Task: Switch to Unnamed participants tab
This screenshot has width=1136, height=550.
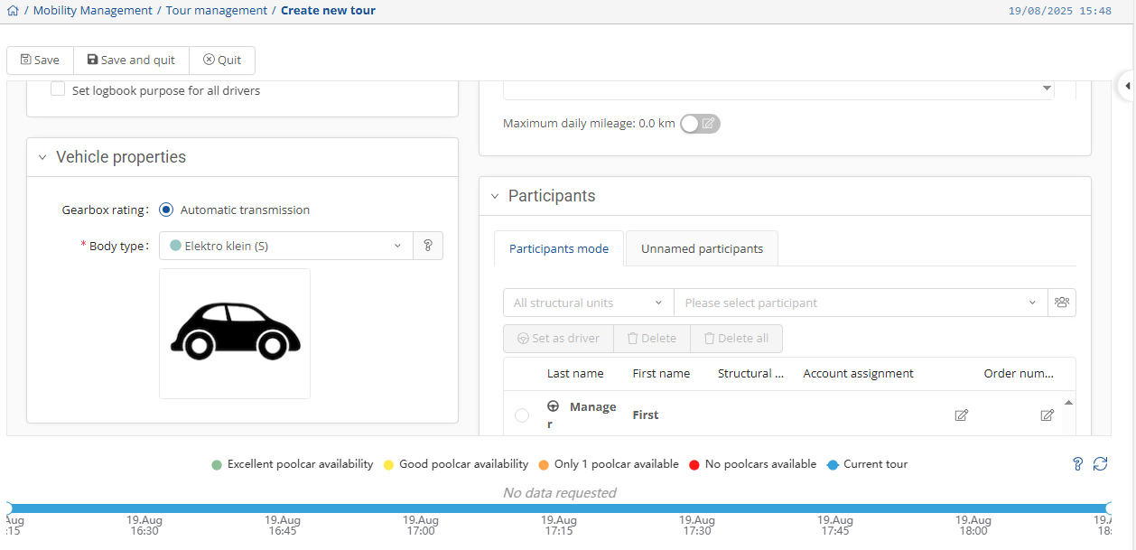Action: click(x=702, y=248)
